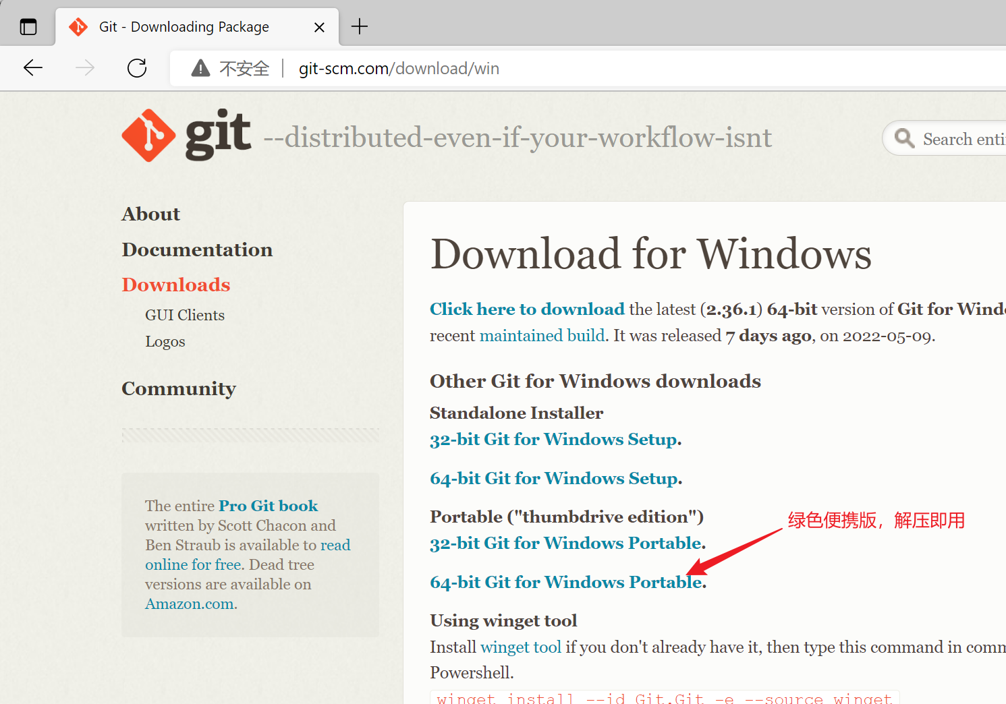This screenshot has height=704, width=1006.
Task: Click the winget install command text
Action: [665, 698]
